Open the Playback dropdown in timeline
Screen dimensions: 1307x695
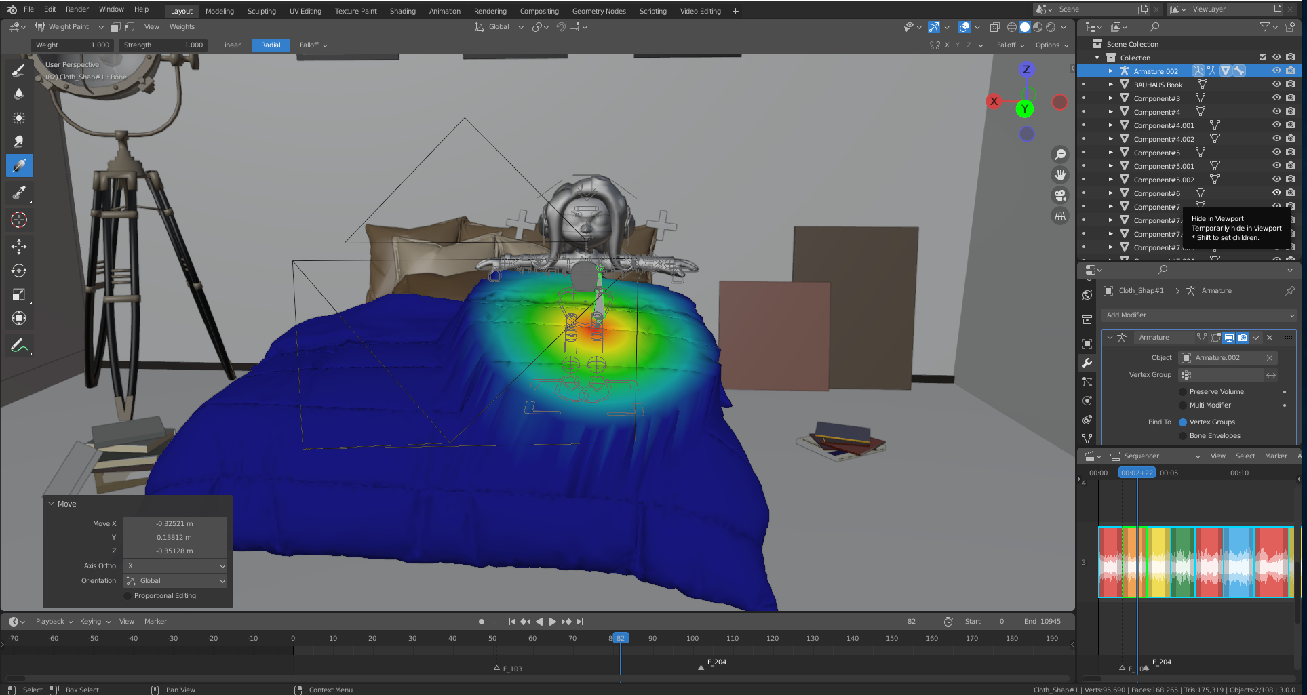[54, 621]
